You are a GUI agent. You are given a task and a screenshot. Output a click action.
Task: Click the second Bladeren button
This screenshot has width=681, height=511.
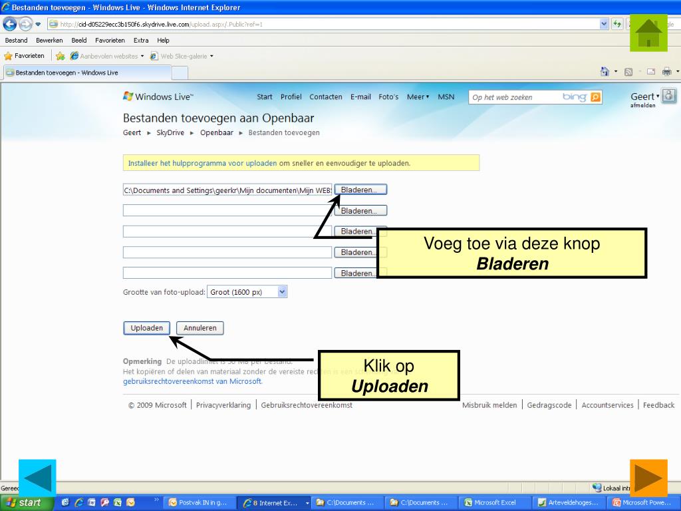point(360,211)
